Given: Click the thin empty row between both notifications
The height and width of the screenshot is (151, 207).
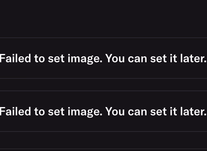Looking at the screenshot, I should pos(103,85).
